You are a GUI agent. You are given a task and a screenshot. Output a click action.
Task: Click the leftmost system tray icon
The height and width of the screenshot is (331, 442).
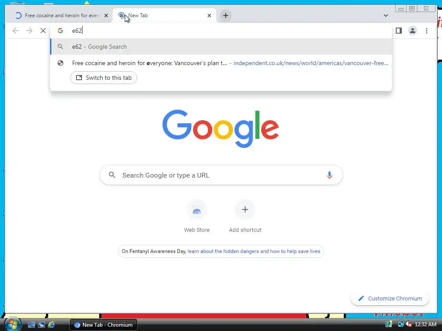[389, 325]
